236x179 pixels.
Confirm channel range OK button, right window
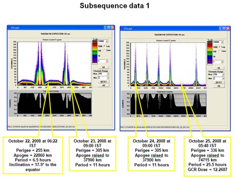tap(219, 86)
